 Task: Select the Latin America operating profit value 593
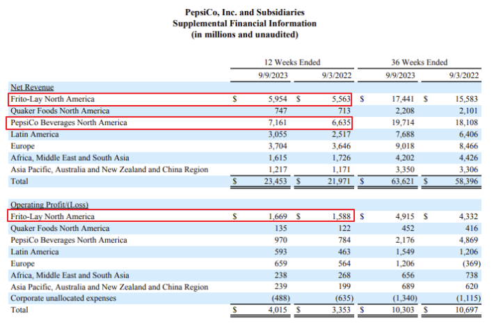[280, 252]
